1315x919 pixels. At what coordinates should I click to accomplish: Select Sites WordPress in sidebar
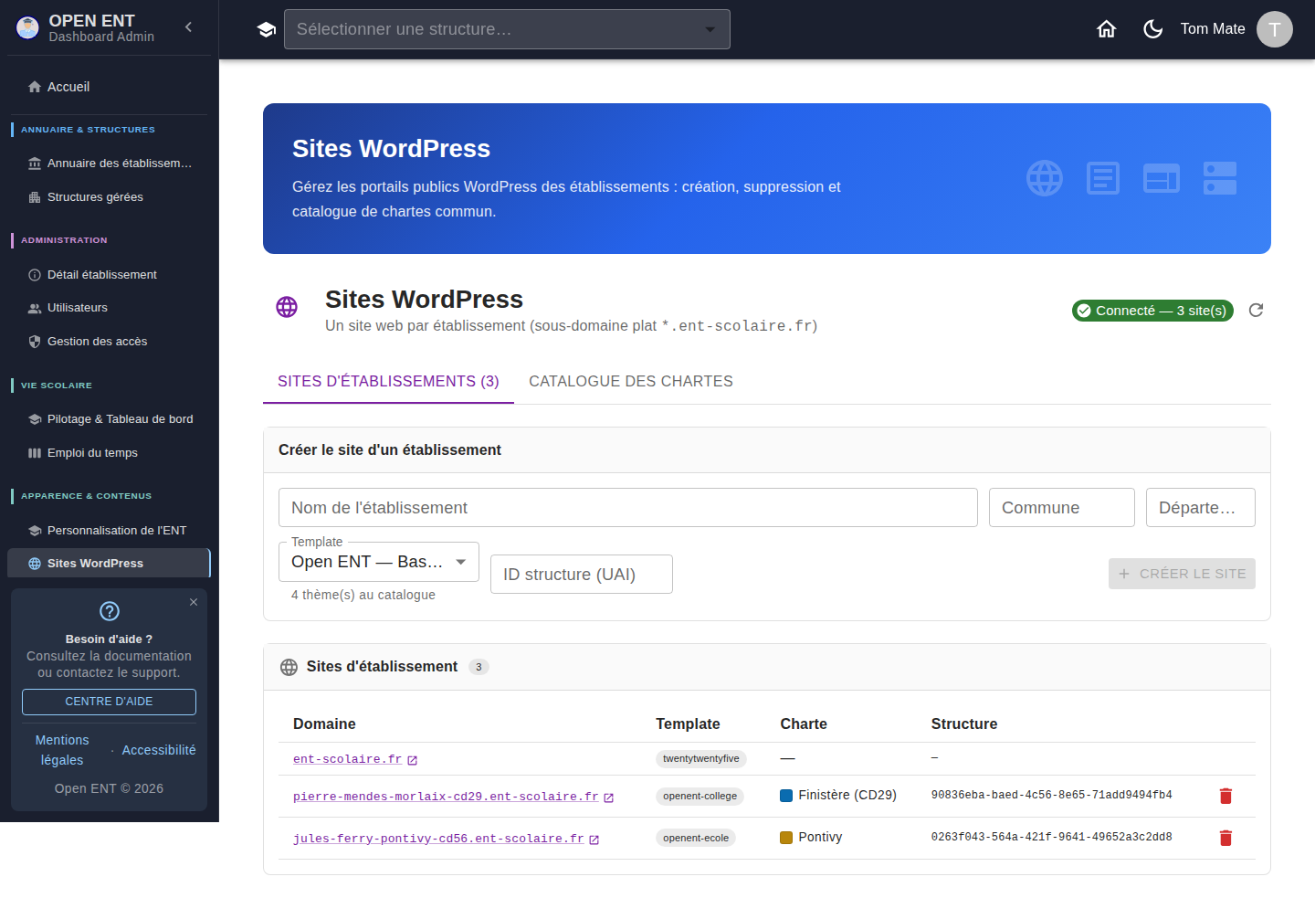(109, 564)
